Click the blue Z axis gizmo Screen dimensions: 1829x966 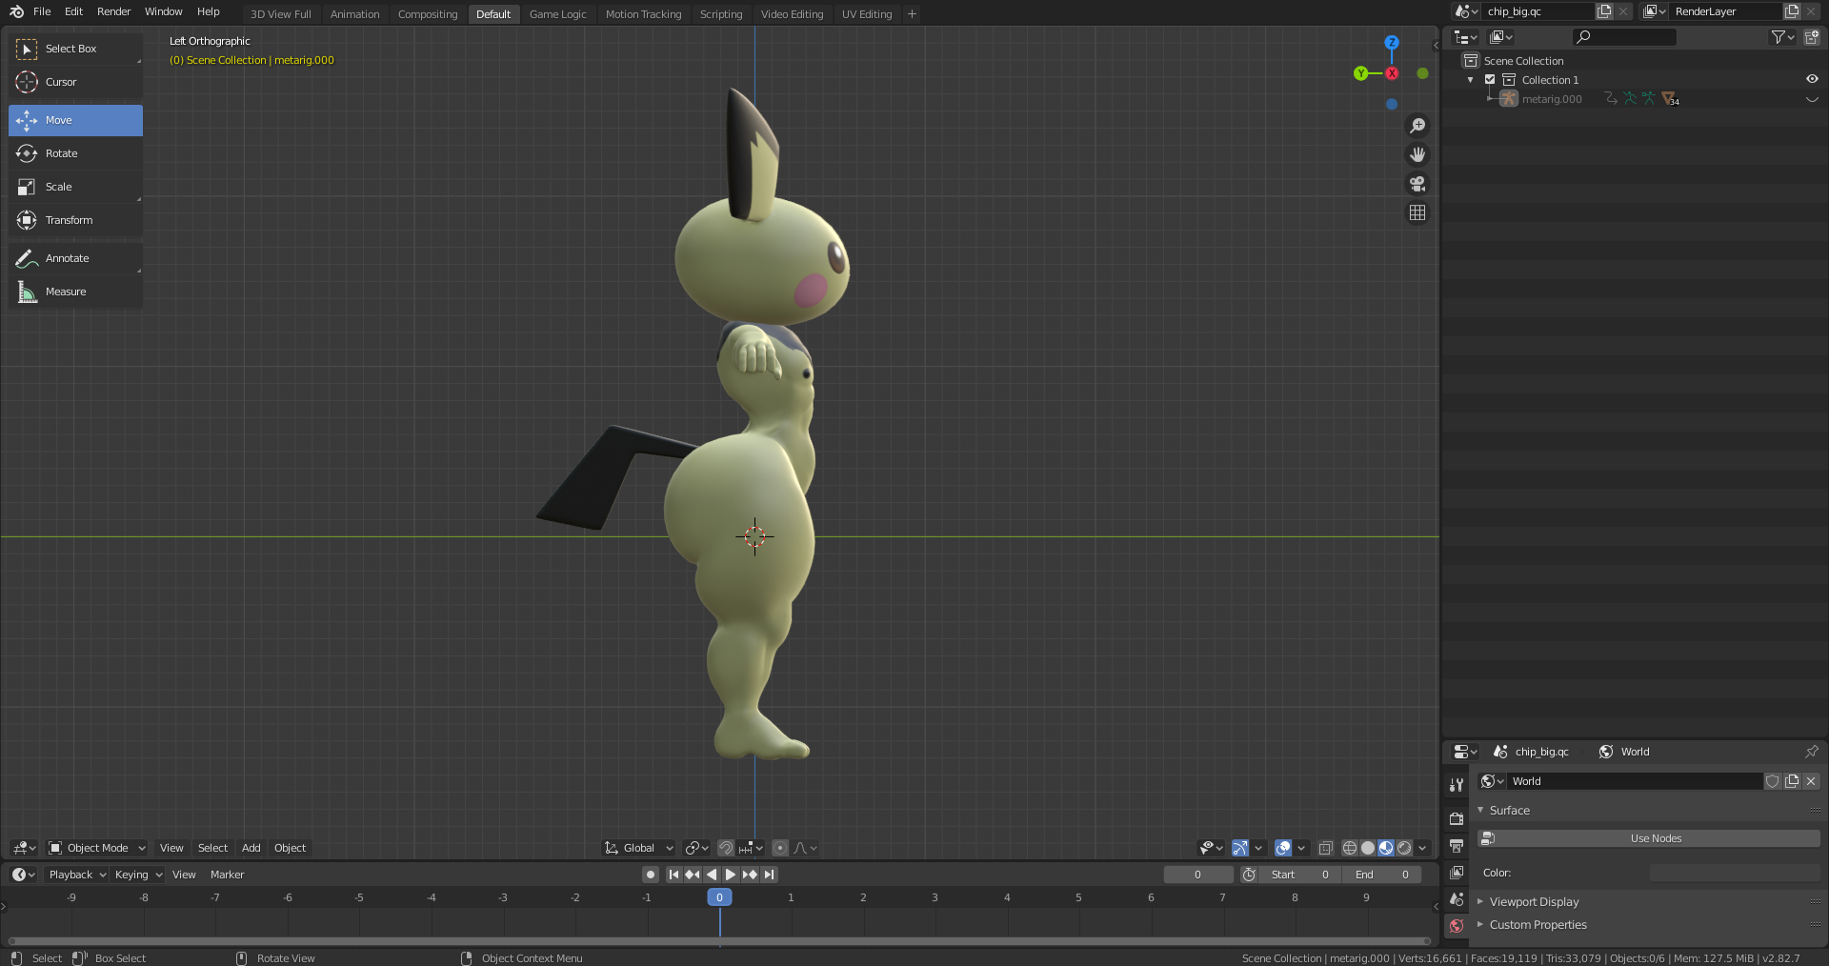tap(1392, 43)
